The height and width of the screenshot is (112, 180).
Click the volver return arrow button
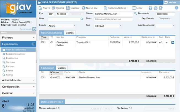pos(171,2)
